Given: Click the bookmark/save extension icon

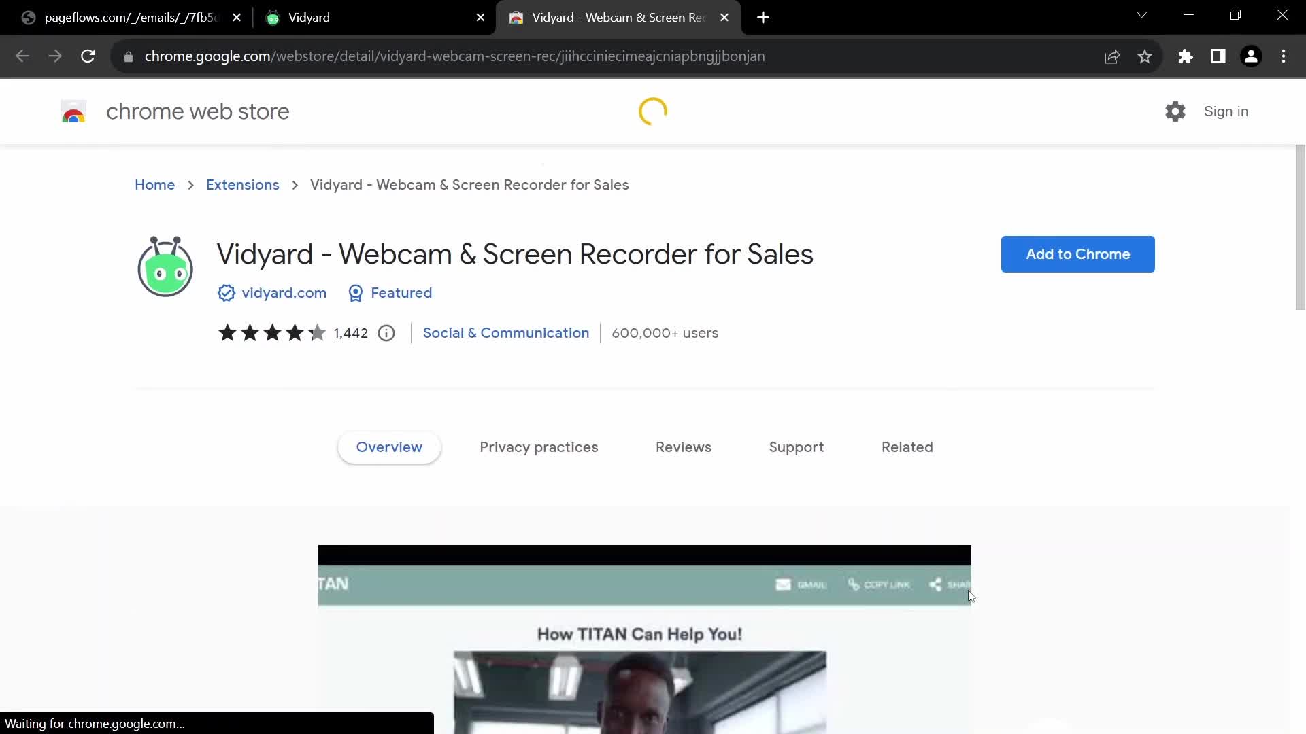Looking at the screenshot, I should point(1145,56).
